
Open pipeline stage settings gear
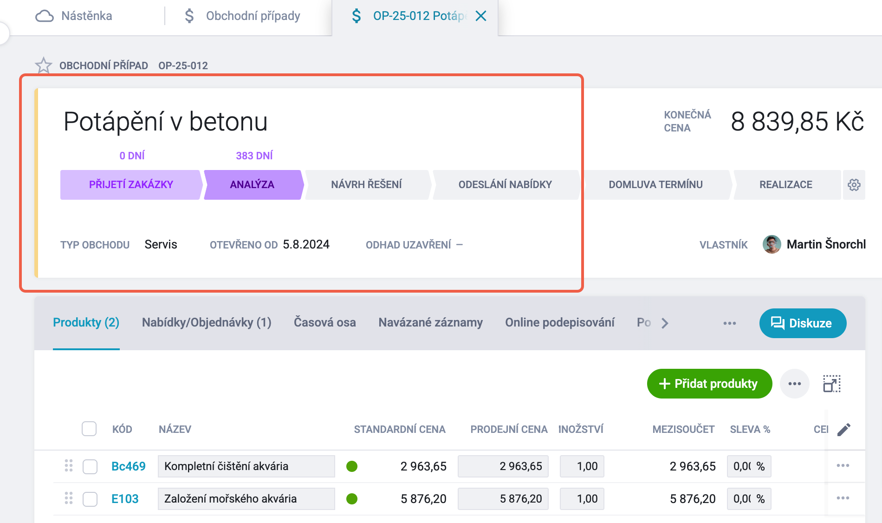854,185
